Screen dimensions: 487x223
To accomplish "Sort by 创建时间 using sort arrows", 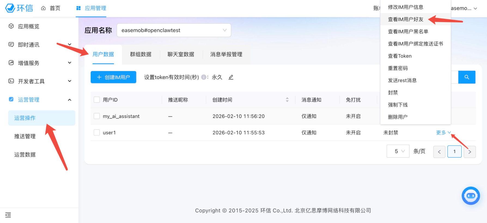I will point(287,100).
